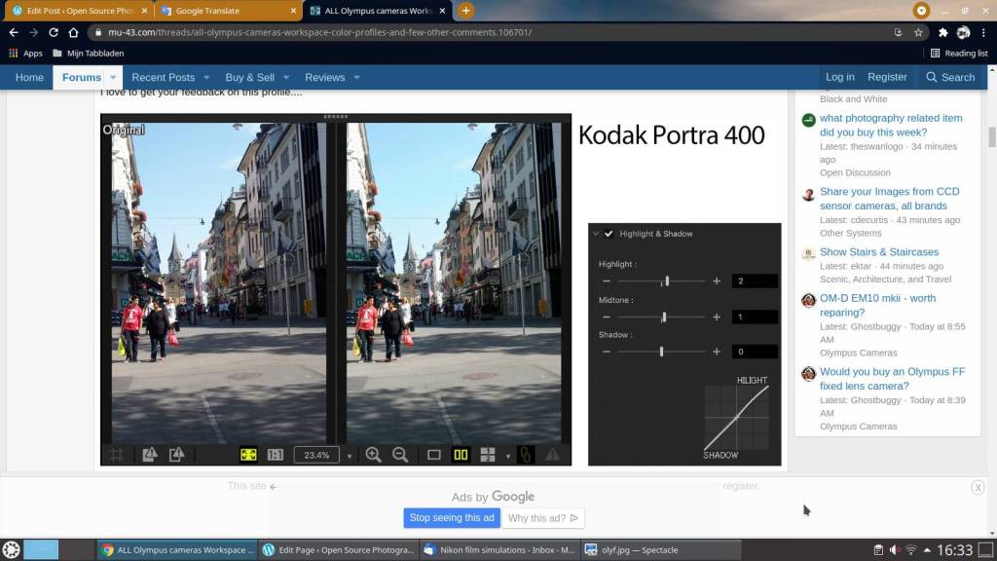Expand the Buy & Sell dropdown arrow
The height and width of the screenshot is (561, 997).
[286, 78]
